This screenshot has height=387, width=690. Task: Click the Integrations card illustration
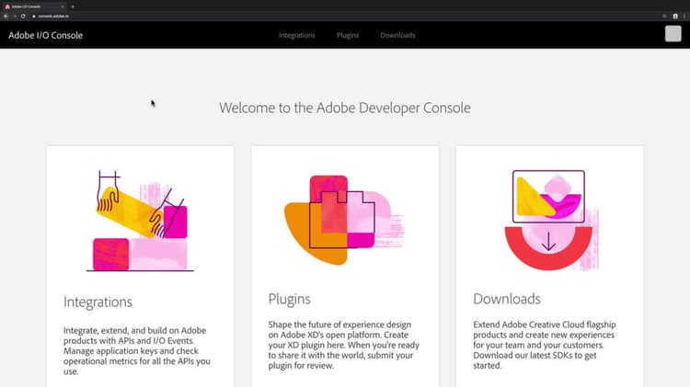(x=140, y=221)
